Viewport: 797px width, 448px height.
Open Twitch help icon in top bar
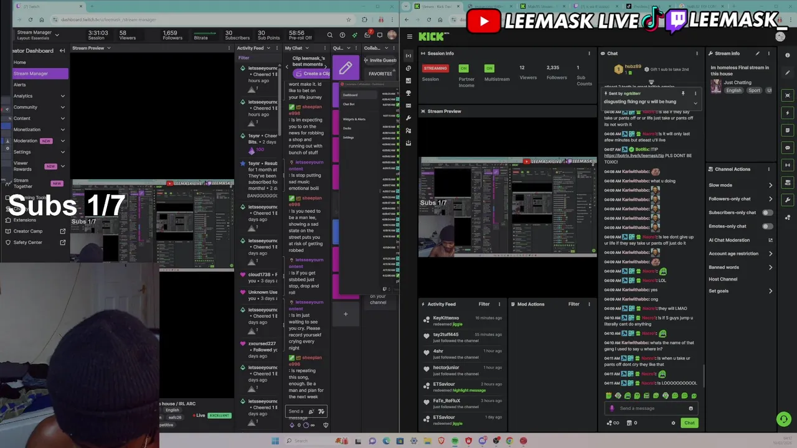[x=342, y=35]
